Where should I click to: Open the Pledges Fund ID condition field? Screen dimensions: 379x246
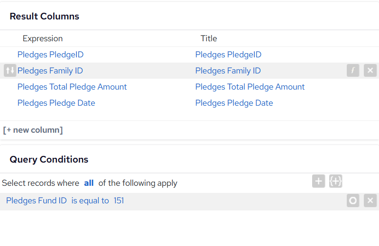coord(36,200)
